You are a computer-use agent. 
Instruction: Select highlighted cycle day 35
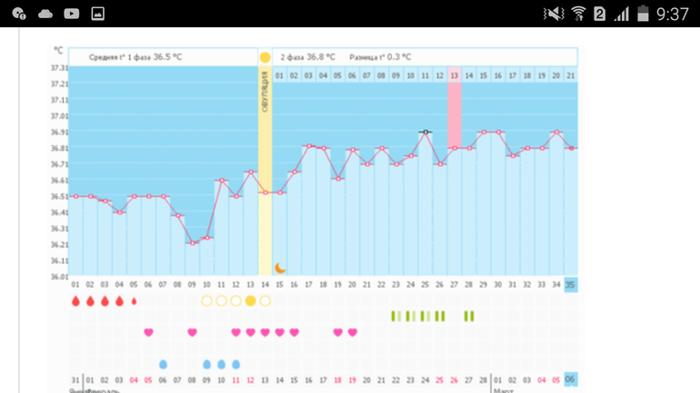pyautogui.click(x=570, y=284)
